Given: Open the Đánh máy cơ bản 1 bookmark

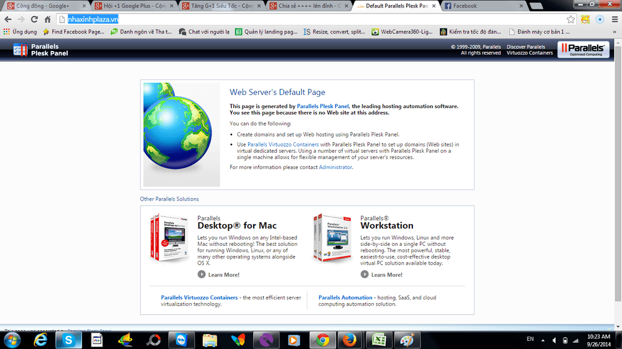Looking at the screenshot, I should point(539,32).
